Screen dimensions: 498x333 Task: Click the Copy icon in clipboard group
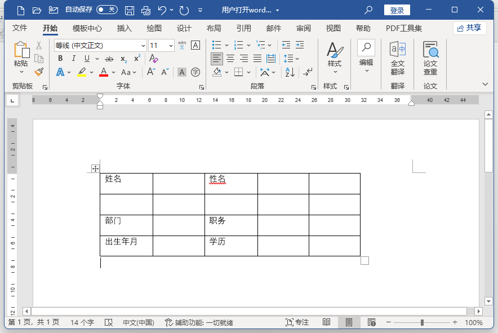point(39,59)
